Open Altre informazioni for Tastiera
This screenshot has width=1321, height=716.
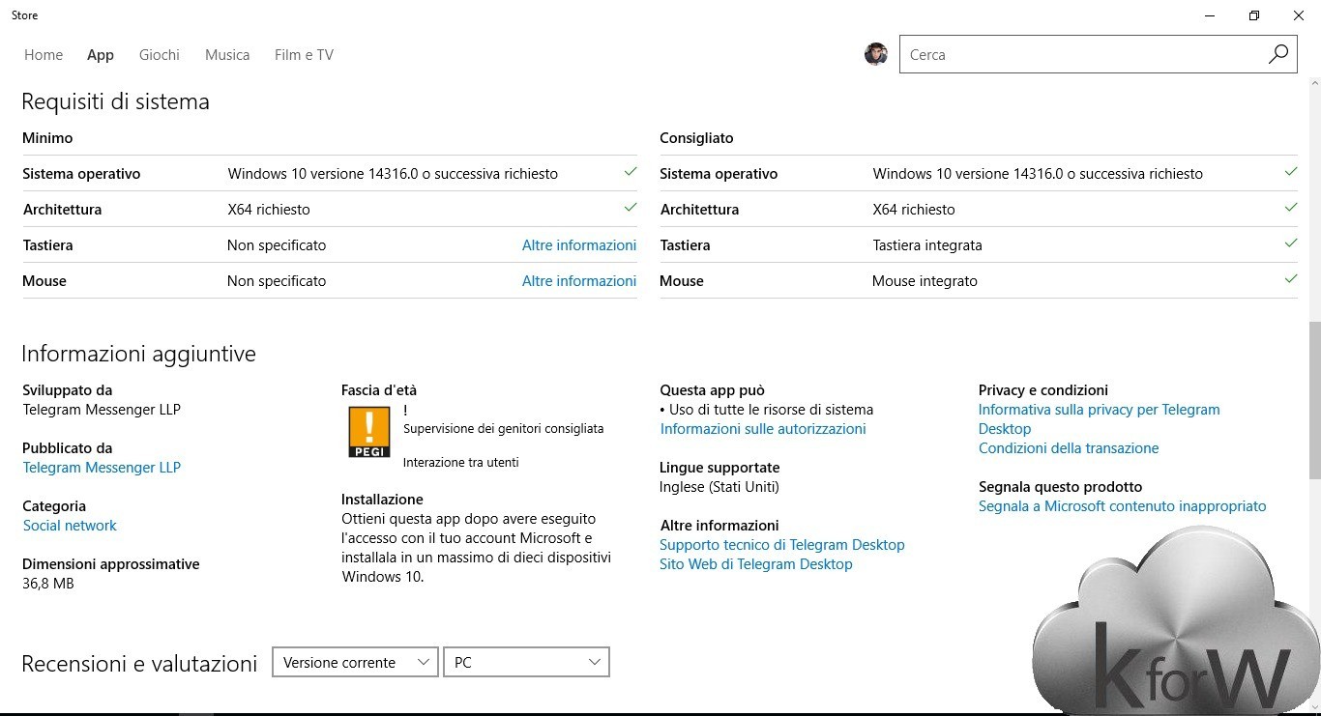(578, 245)
